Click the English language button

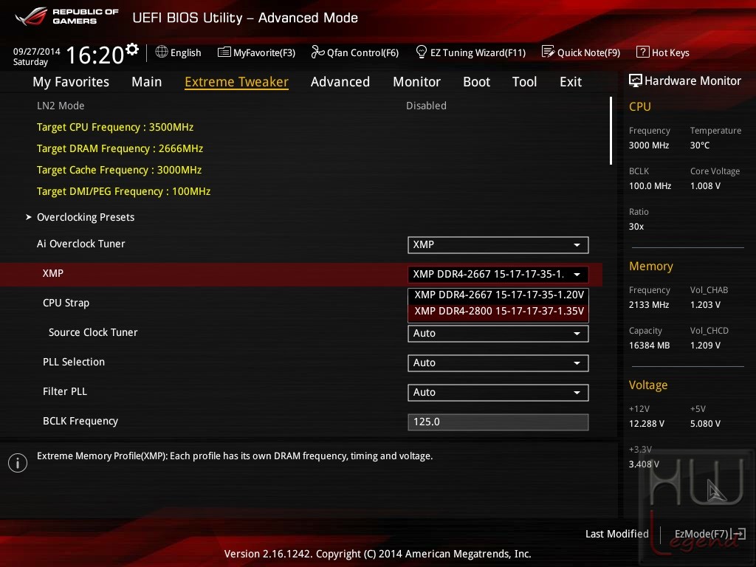pyautogui.click(x=179, y=52)
